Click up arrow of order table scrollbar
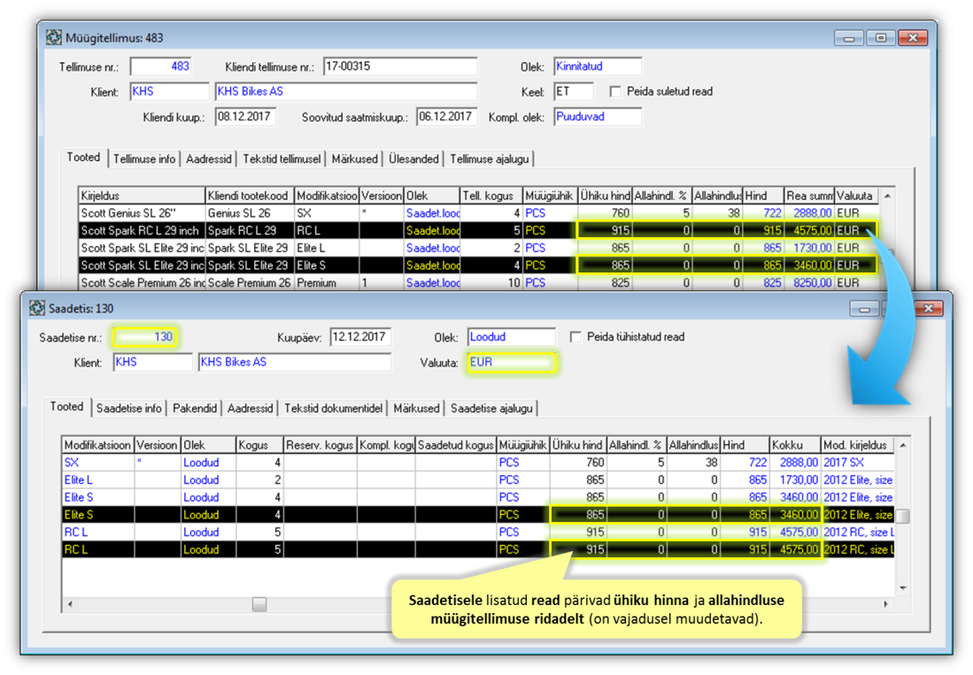 click(887, 196)
